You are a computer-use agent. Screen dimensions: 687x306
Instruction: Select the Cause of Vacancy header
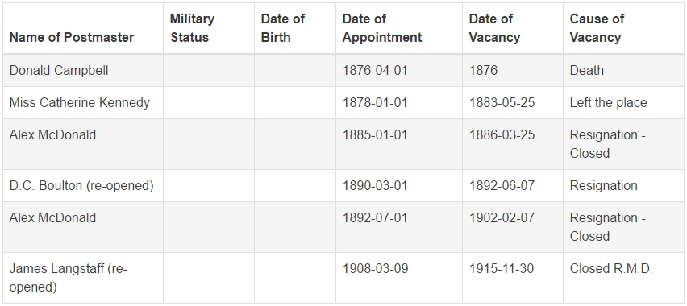[x=597, y=28]
